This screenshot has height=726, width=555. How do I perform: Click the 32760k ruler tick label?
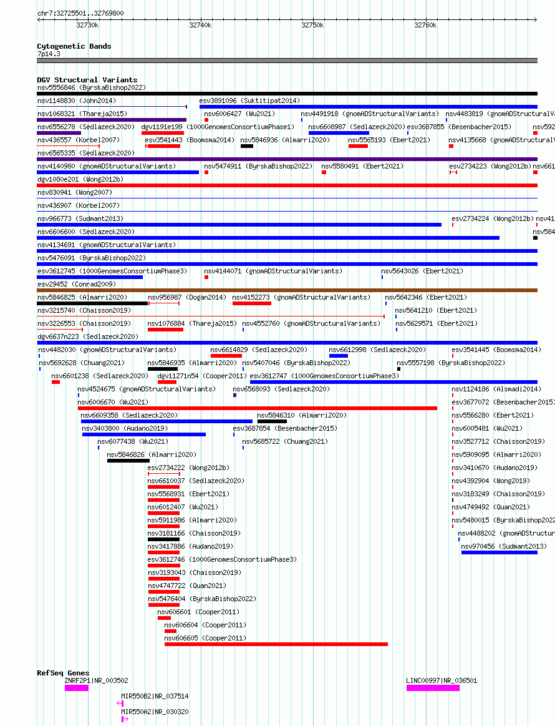(x=425, y=25)
